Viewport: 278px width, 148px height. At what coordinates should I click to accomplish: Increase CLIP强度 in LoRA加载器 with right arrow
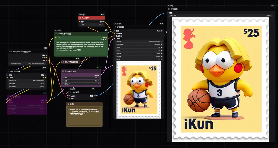[43, 87]
